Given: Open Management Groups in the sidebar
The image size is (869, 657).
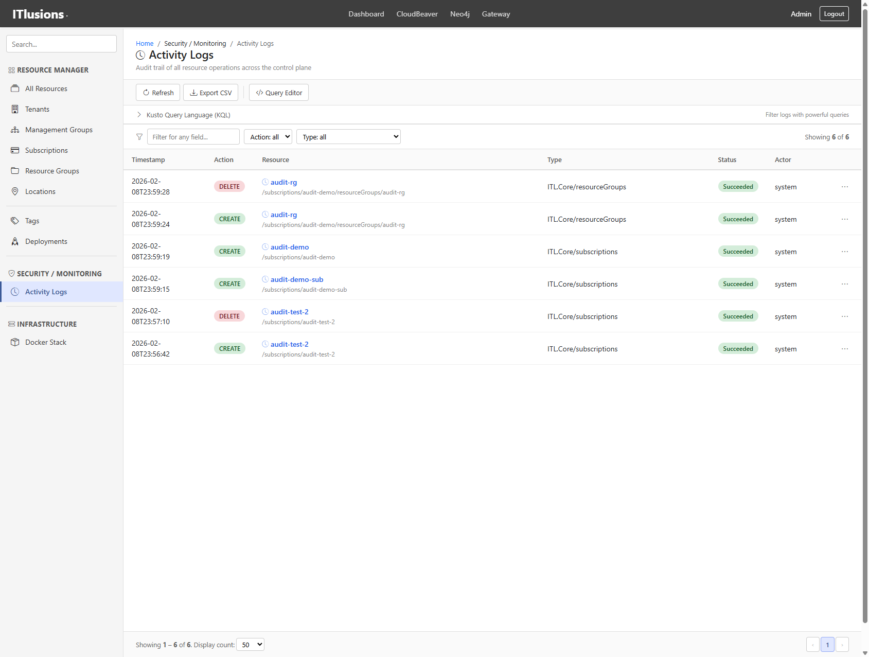Looking at the screenshot, I should pyautogui.click(x=59, y=129).
